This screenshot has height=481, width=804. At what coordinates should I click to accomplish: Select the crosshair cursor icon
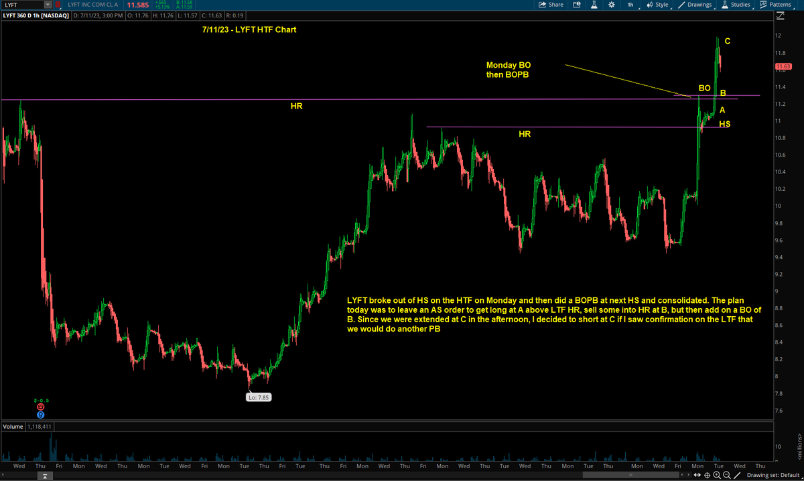(708, 475)
